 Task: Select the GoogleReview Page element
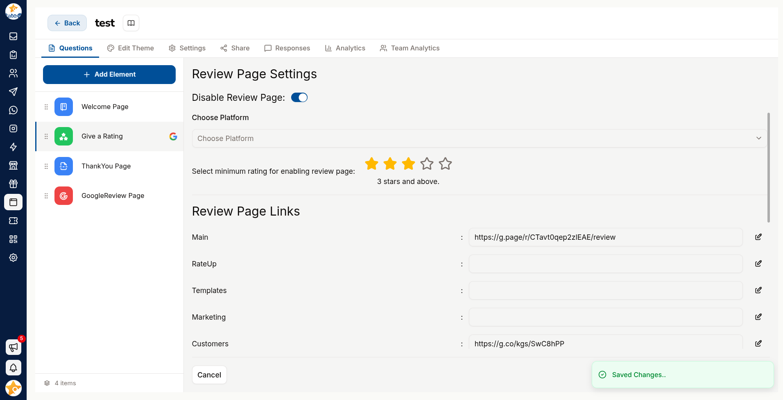[x=109, y=196]
